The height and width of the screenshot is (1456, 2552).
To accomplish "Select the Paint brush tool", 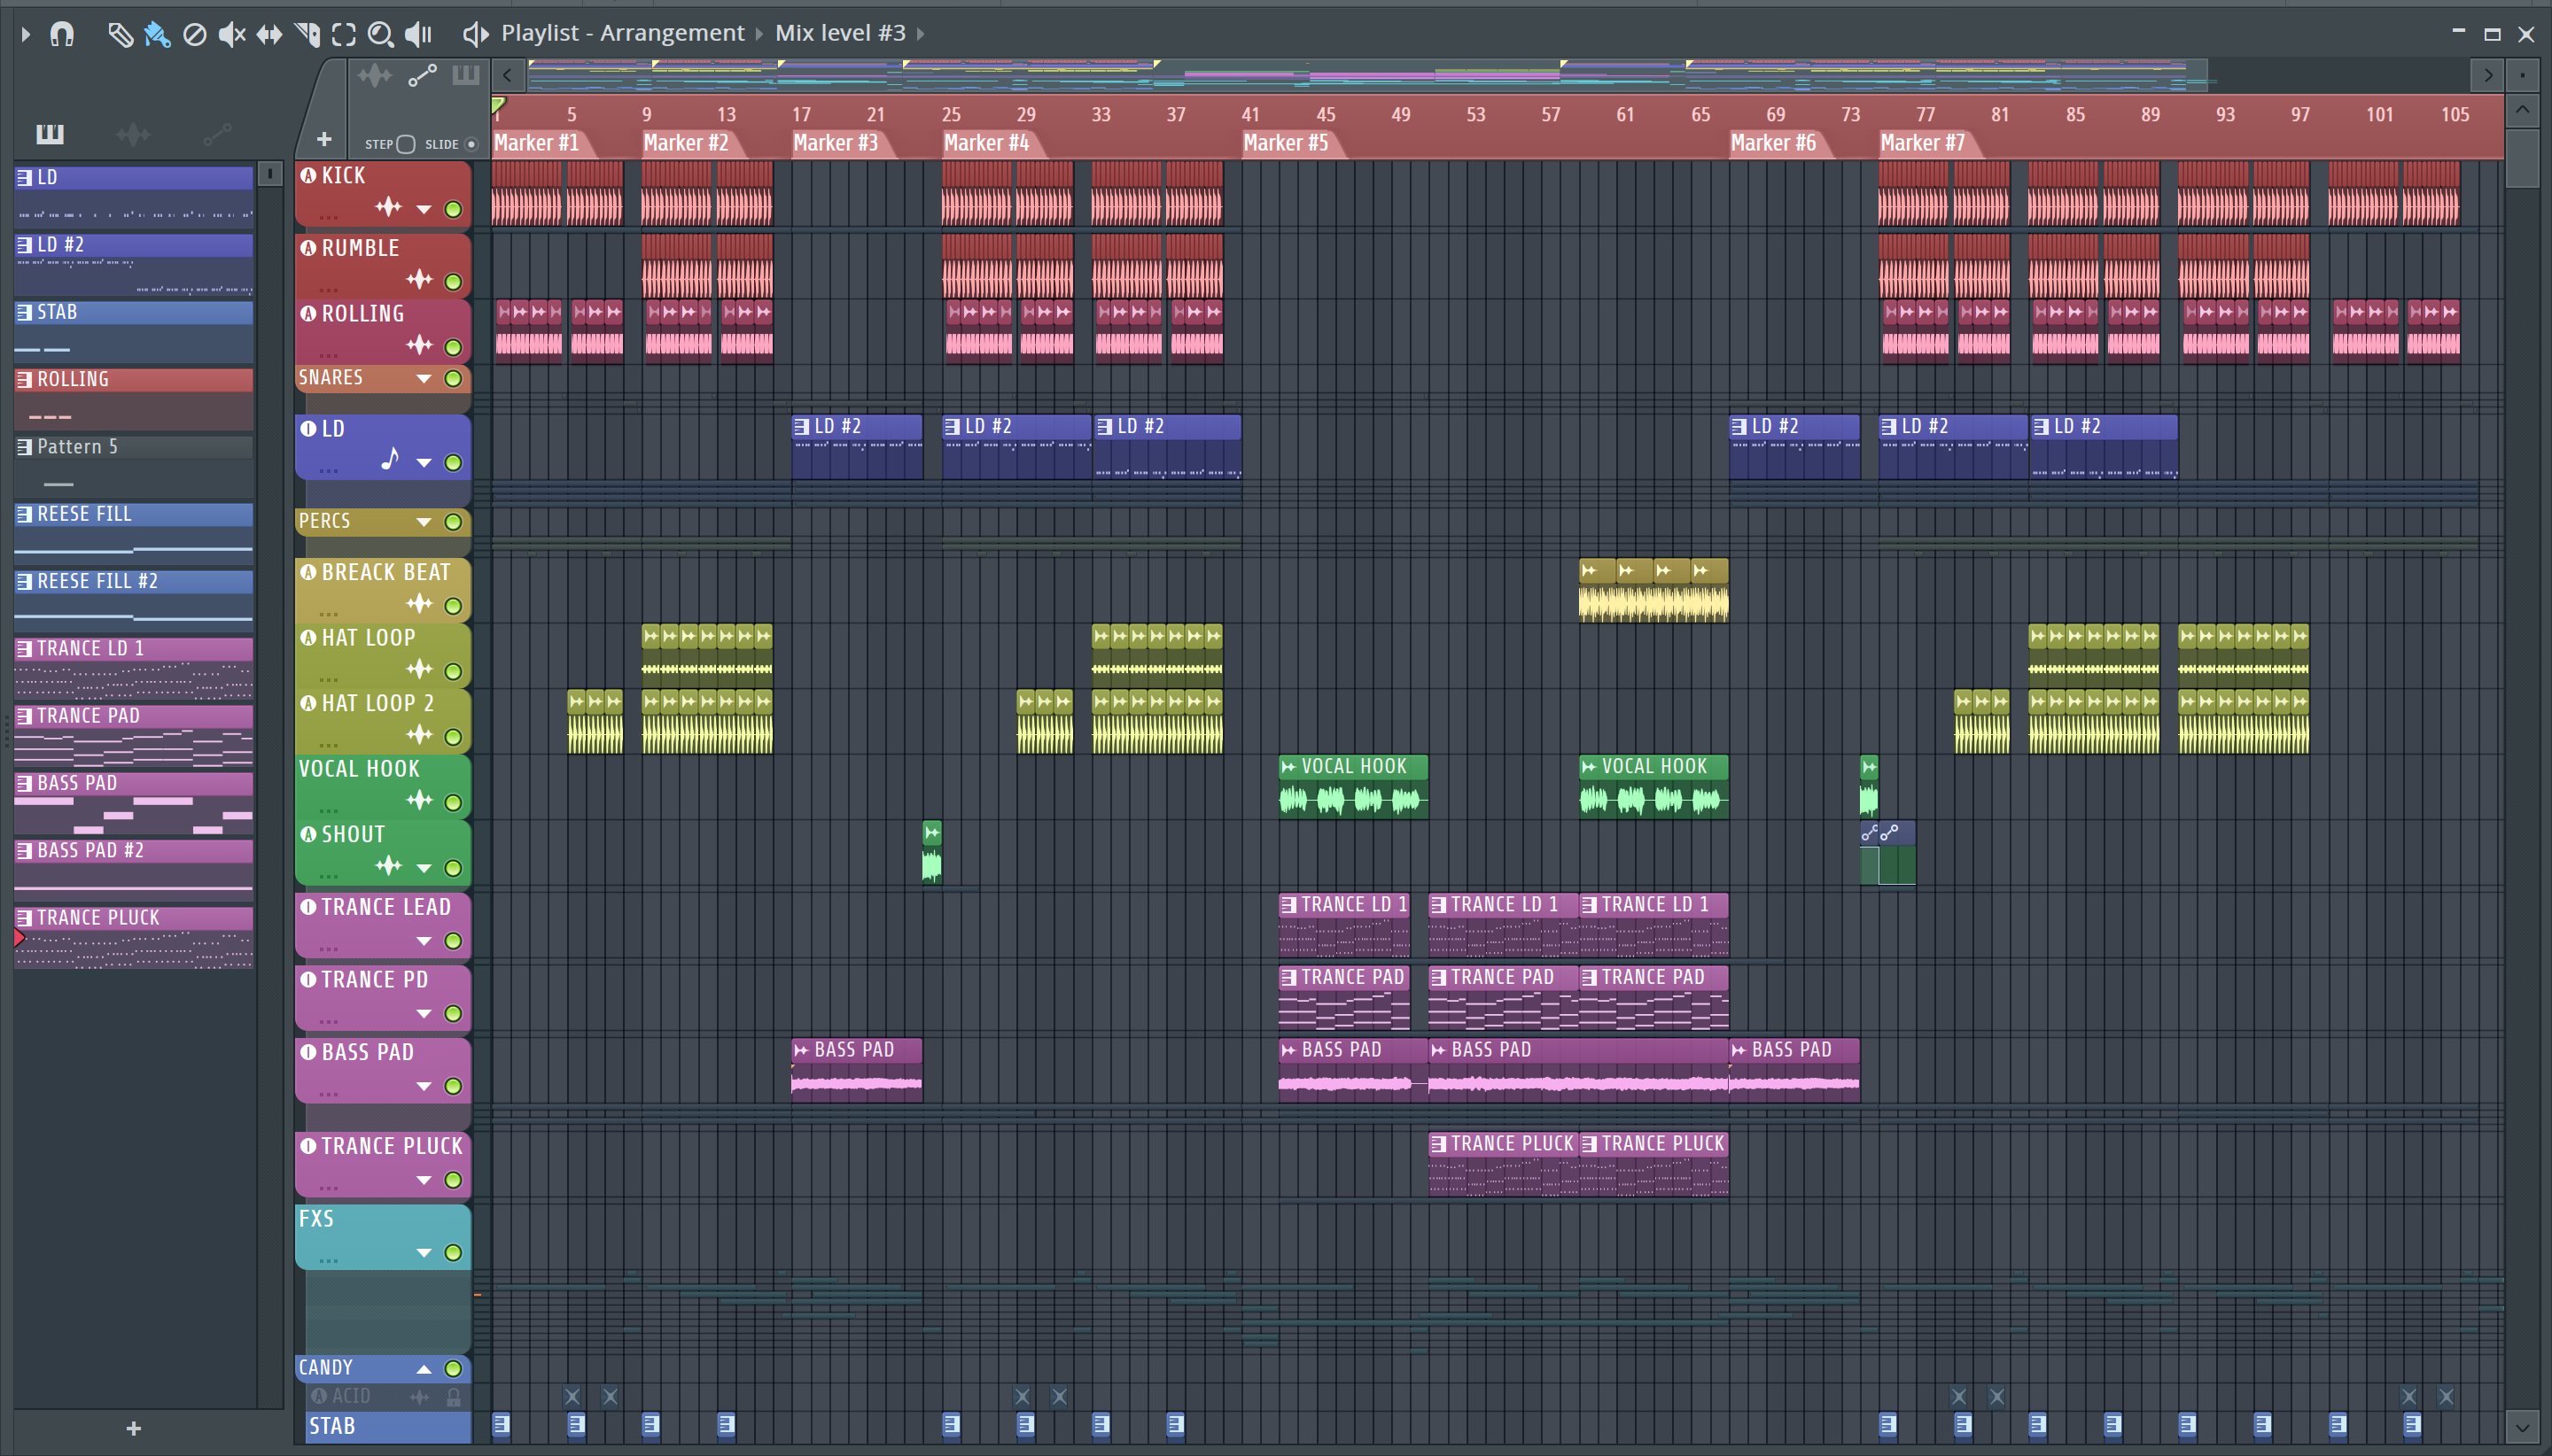I will pos(157,34).
